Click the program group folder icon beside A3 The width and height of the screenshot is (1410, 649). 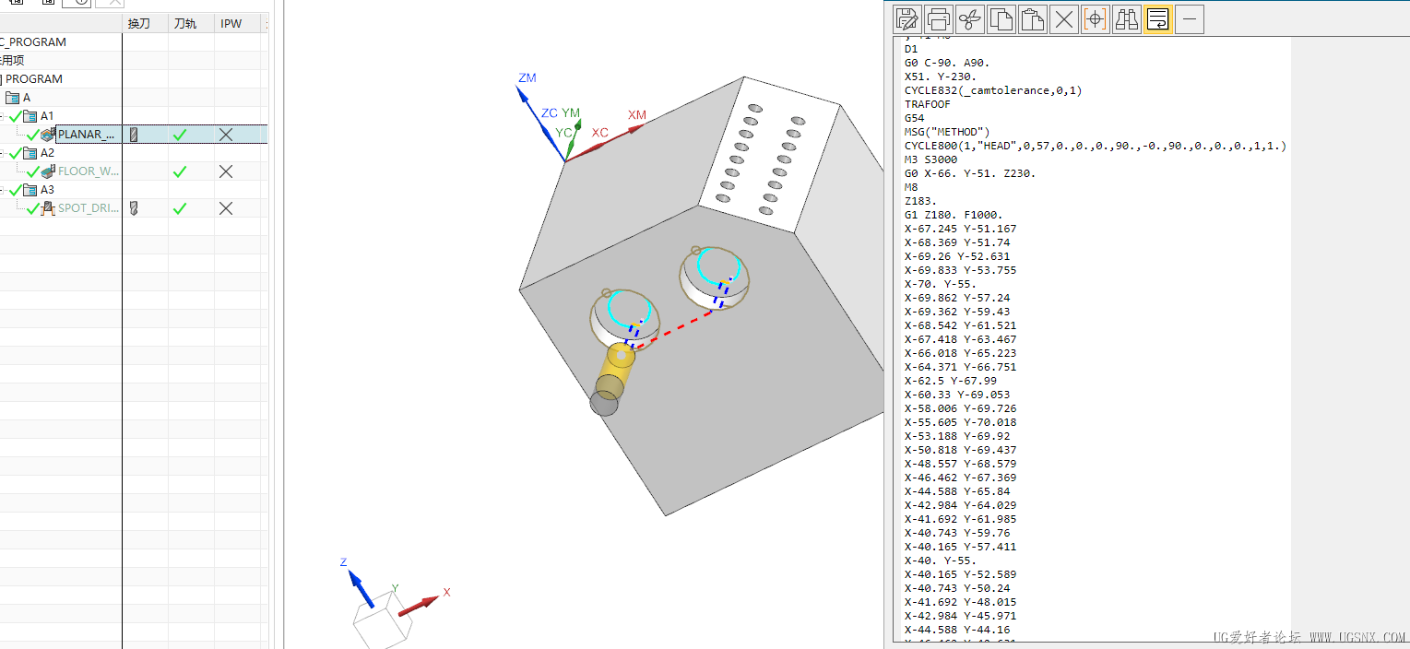pyautogui.click(x=31, y=190)
